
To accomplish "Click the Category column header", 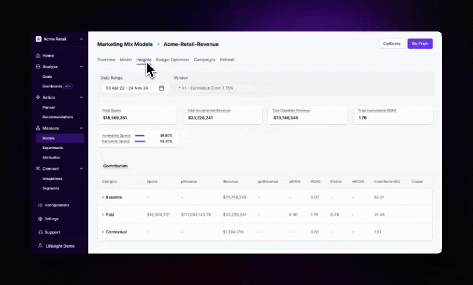I will (x=109, y=182).
